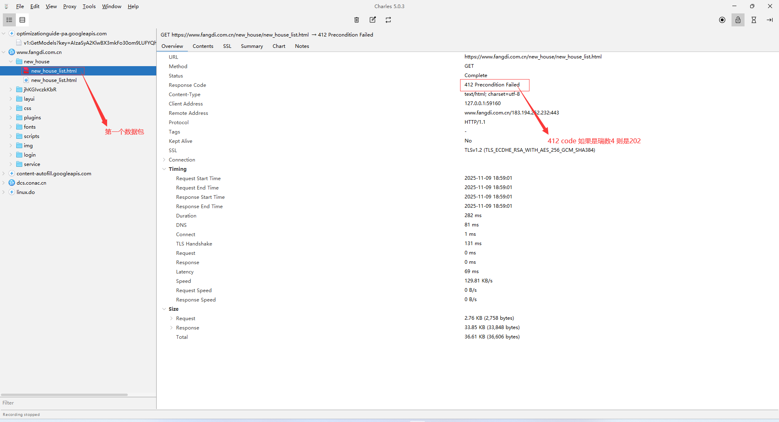The height and width of the screenshot is (422, 779).
Task: Expand the layui folder
Action: click(x=11, y=99)
